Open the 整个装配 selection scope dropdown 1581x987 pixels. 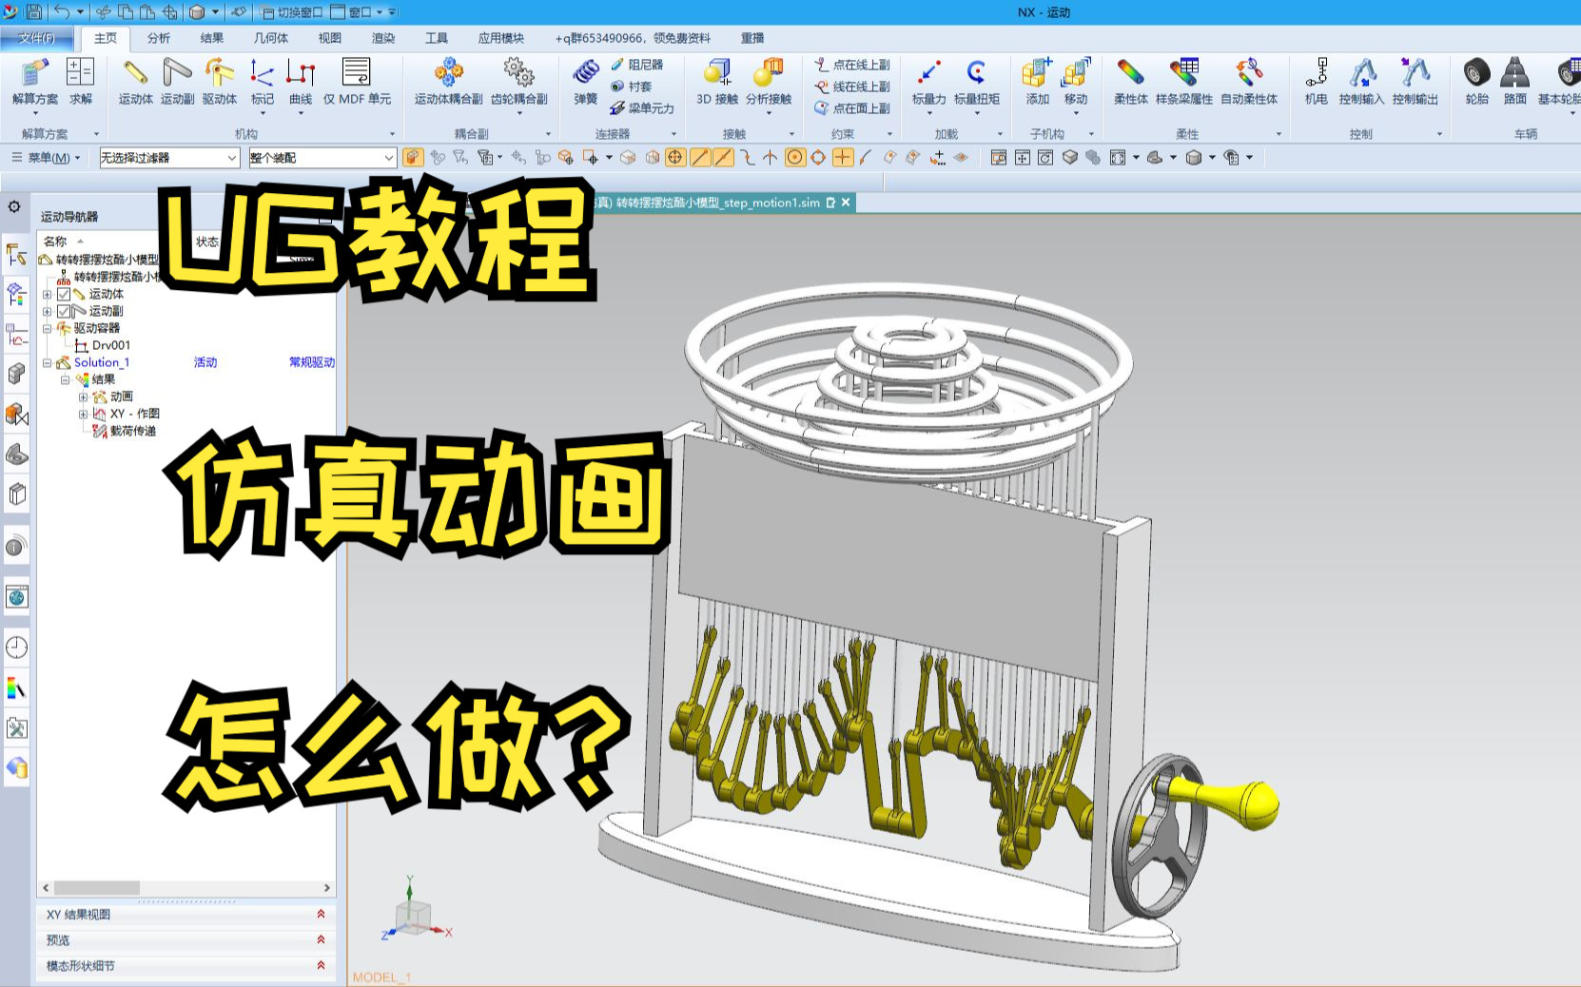pos(388,158)
